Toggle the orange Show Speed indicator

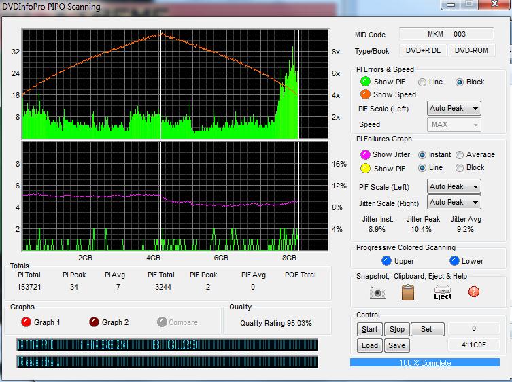[365, 94]
